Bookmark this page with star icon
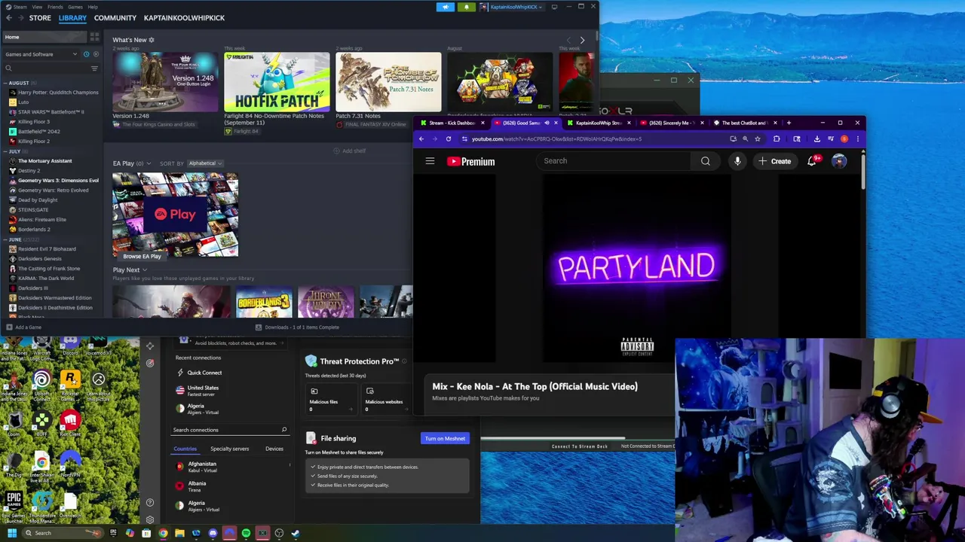The height and width of the screenshot is (542, 965). point(758,139)
